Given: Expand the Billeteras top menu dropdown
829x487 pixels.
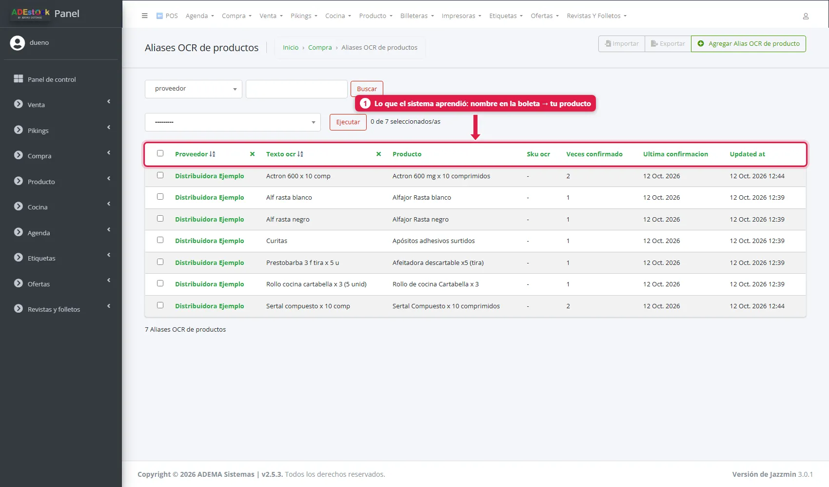Looking at the screenshot, I should [417, 16].
